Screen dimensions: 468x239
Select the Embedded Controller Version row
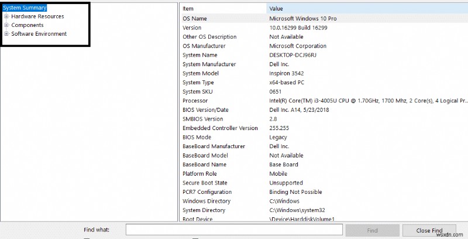[x=325, y=128]
